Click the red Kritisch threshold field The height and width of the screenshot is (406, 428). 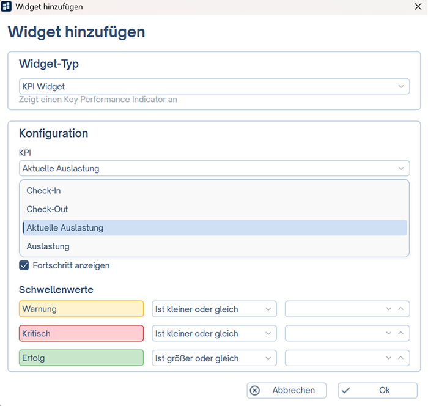pyautogui.click(x=81, y=333)
